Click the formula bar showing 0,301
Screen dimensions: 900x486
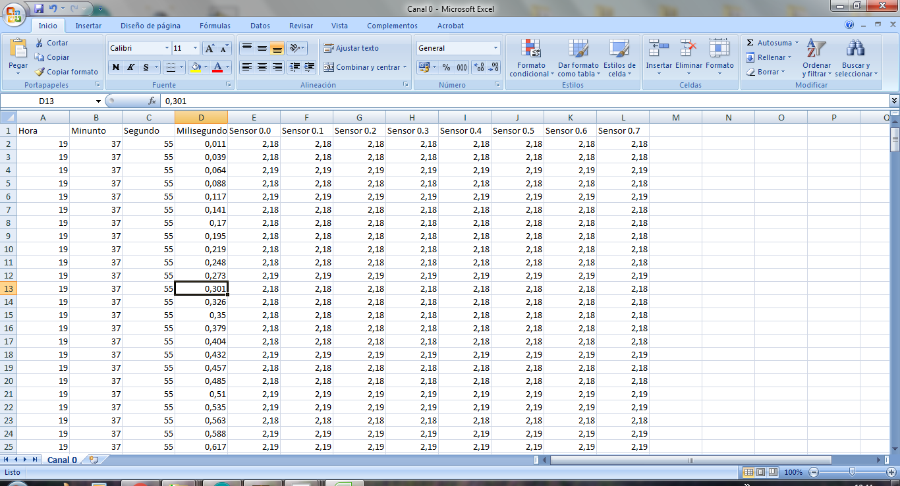click(524, 101)
